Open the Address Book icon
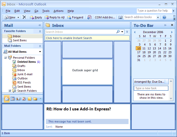177x137 pixels. click(x=120, y=17)
